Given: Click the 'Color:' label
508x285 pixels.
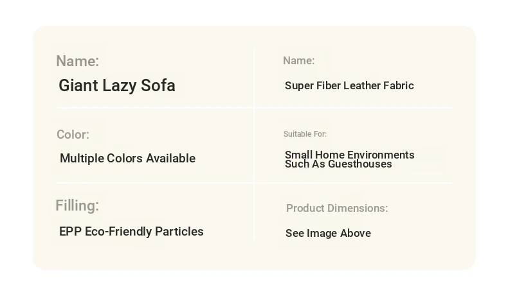Looking at the screenshot, I should tap(73, 135).
